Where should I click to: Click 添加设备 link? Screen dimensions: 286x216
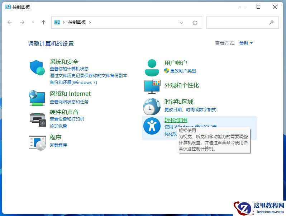point(58,126)
